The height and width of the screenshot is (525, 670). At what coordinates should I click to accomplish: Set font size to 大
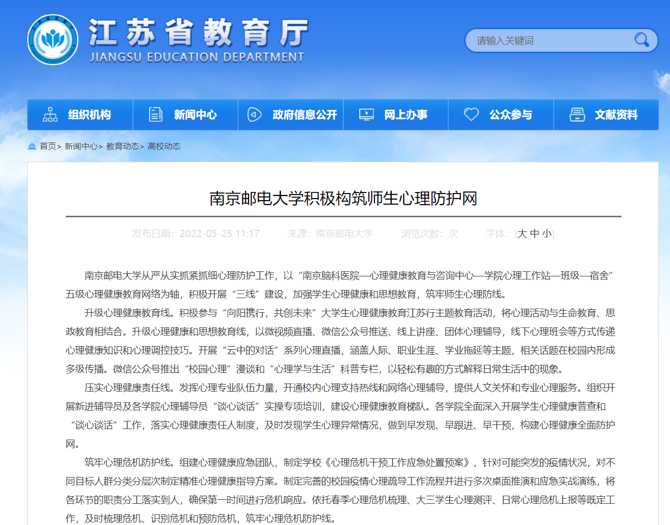pyautogui.click(x=522, y=233)
